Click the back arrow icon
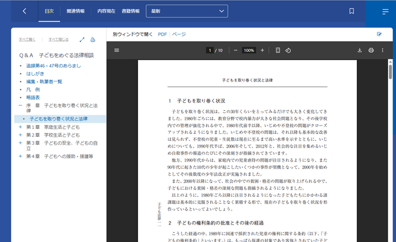396x242 pixels. coord(24,11)
